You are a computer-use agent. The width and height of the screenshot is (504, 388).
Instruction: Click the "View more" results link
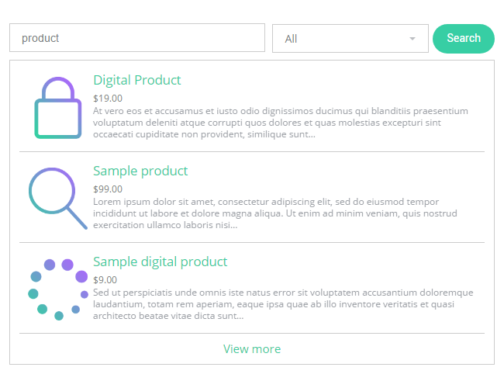point(252,349)
